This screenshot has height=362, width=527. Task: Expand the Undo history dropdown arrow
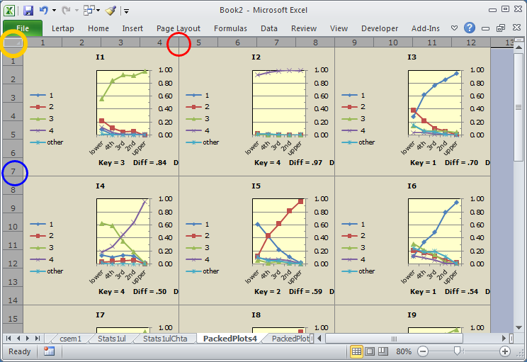(54, 11)
